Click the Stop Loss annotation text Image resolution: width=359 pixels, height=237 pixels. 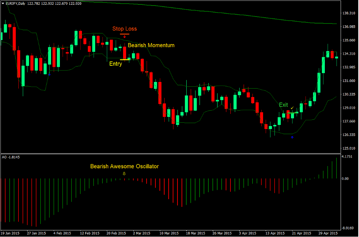pyautogui.click(x=125, y=29)
